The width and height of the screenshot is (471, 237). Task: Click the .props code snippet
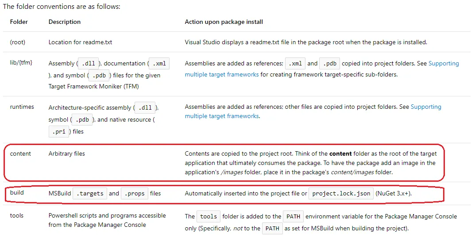click(135, 194)
